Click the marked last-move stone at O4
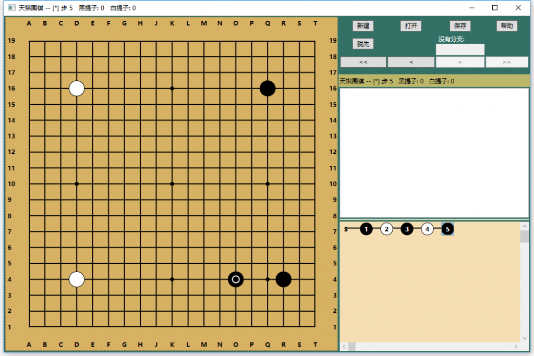 [236, 279]
